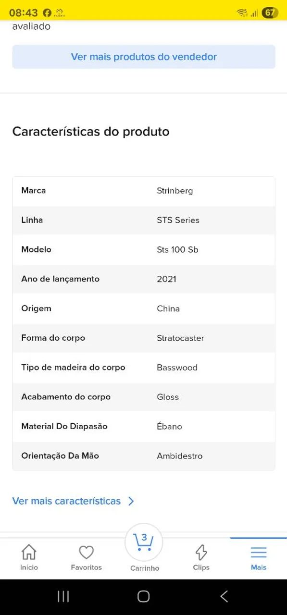The image size is (287, 615).
Task: Tap Ver mais produtos do vendedor
Action: 144,57
